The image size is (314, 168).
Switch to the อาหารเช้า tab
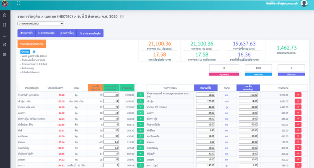click(27, 33)
